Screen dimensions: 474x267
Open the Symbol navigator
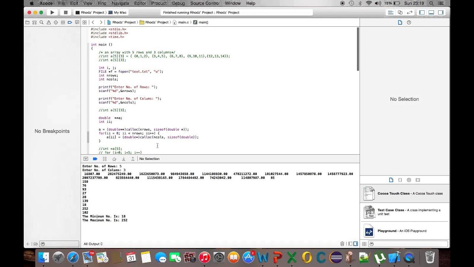(x=34, y=22)
